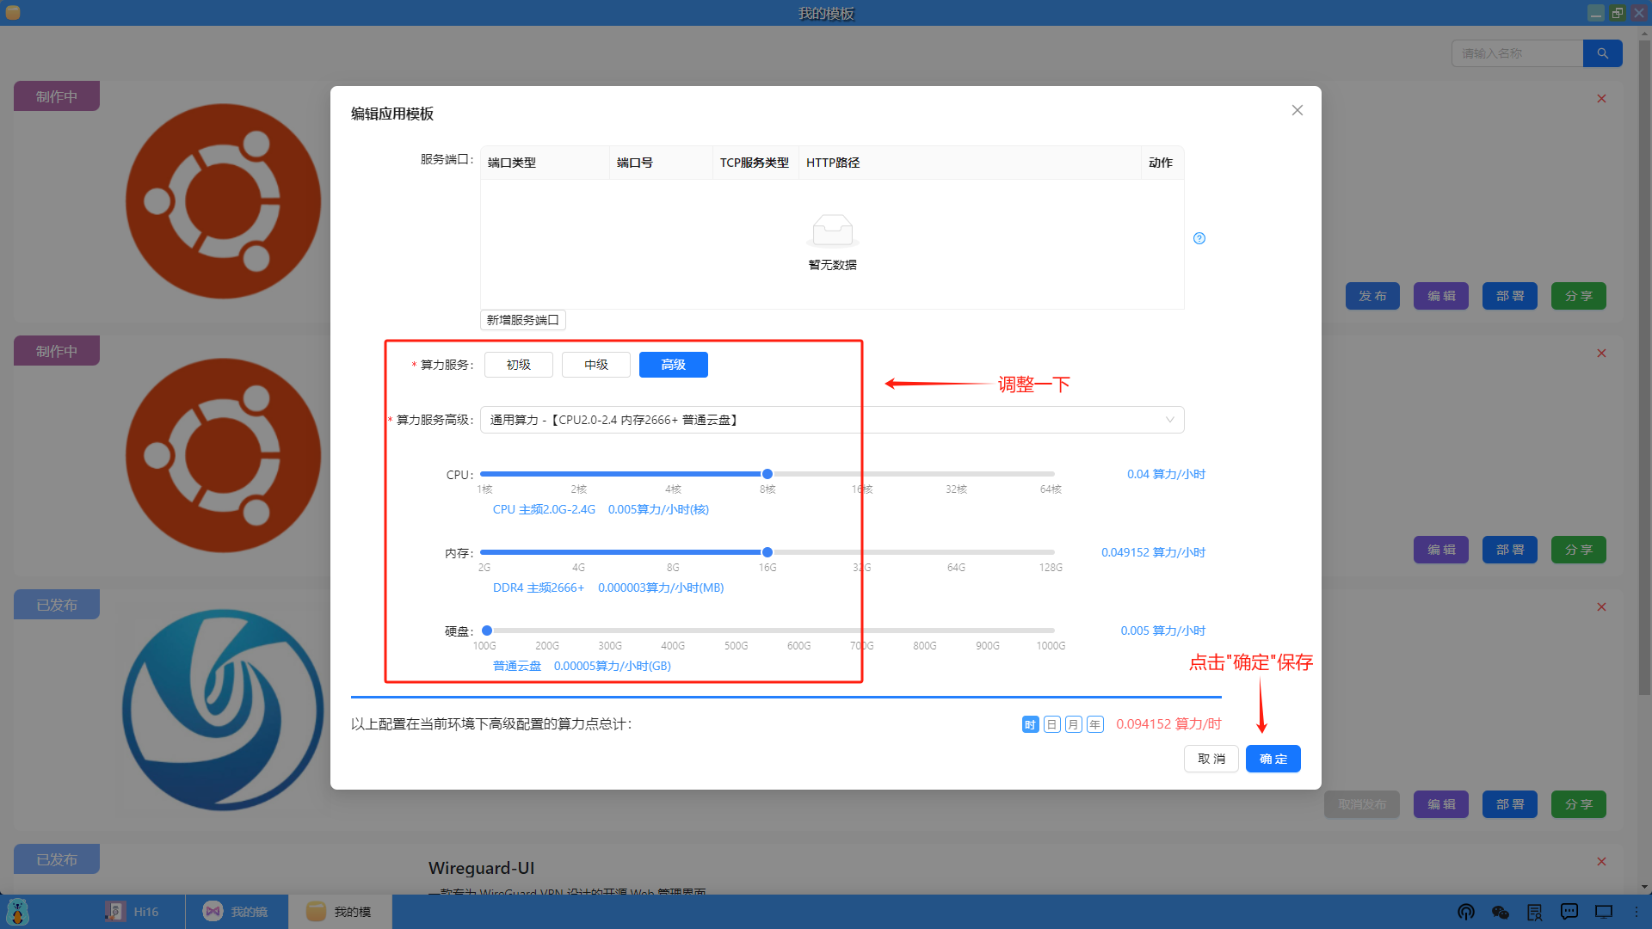The width and height of the screenshot is (1652, 929).
Task: Switch billing unit to 月
Action: click(1073, 724)
